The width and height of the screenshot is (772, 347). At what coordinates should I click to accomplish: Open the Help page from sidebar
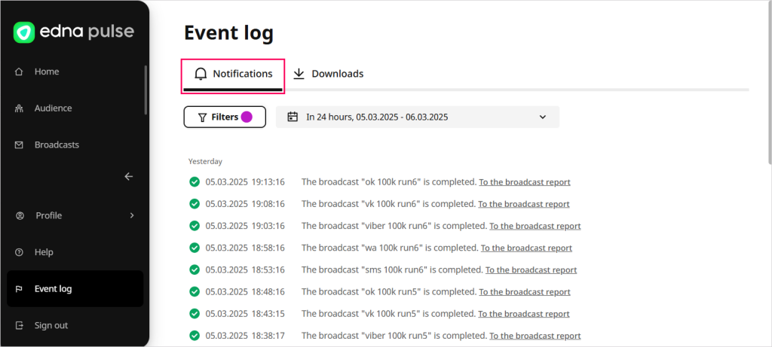point(44,252)
